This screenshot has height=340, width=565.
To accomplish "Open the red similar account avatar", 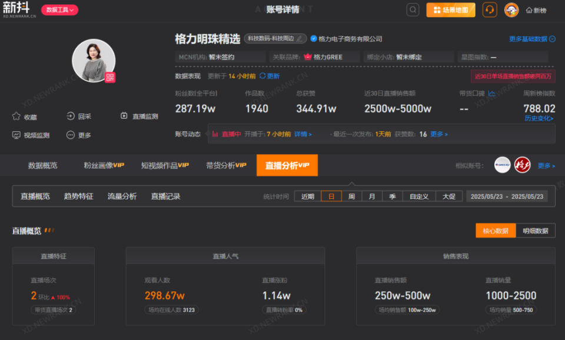I will click(x=522, y=165).
